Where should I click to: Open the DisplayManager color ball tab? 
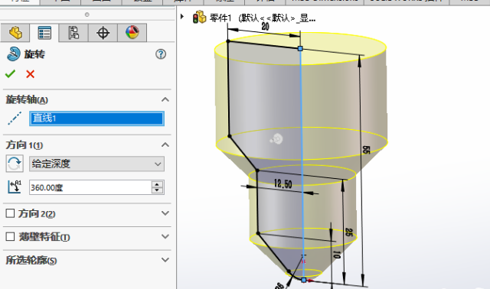tap(132, 33)
